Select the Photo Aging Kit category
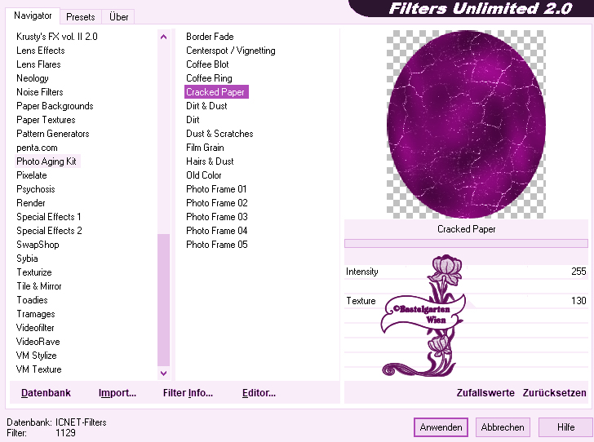Image resolution: width=594 pixels, height=442 pixels. [47, 161]
